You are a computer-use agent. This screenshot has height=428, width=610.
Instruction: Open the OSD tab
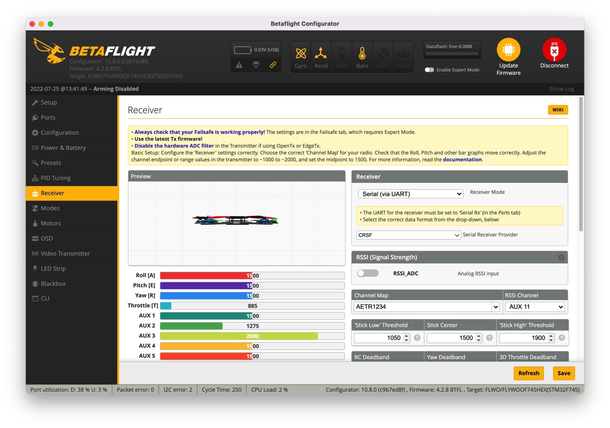pyautogui.click(x=72, y=238)
